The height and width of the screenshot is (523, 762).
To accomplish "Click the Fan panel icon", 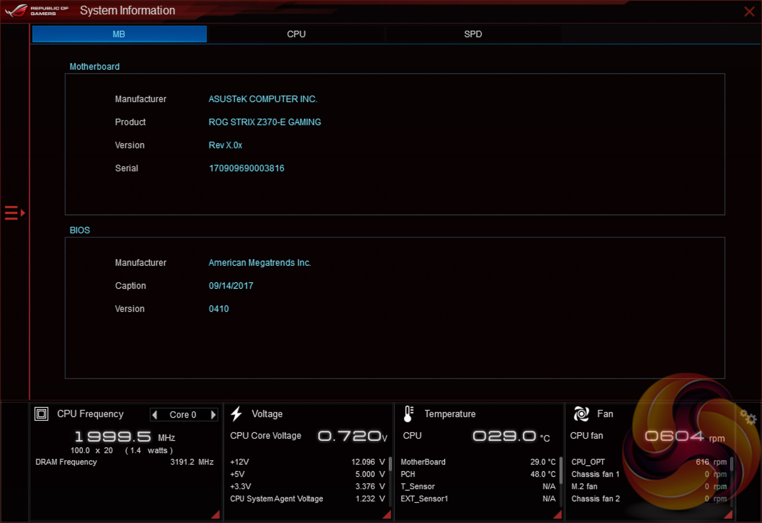I will tap(581, 414).
